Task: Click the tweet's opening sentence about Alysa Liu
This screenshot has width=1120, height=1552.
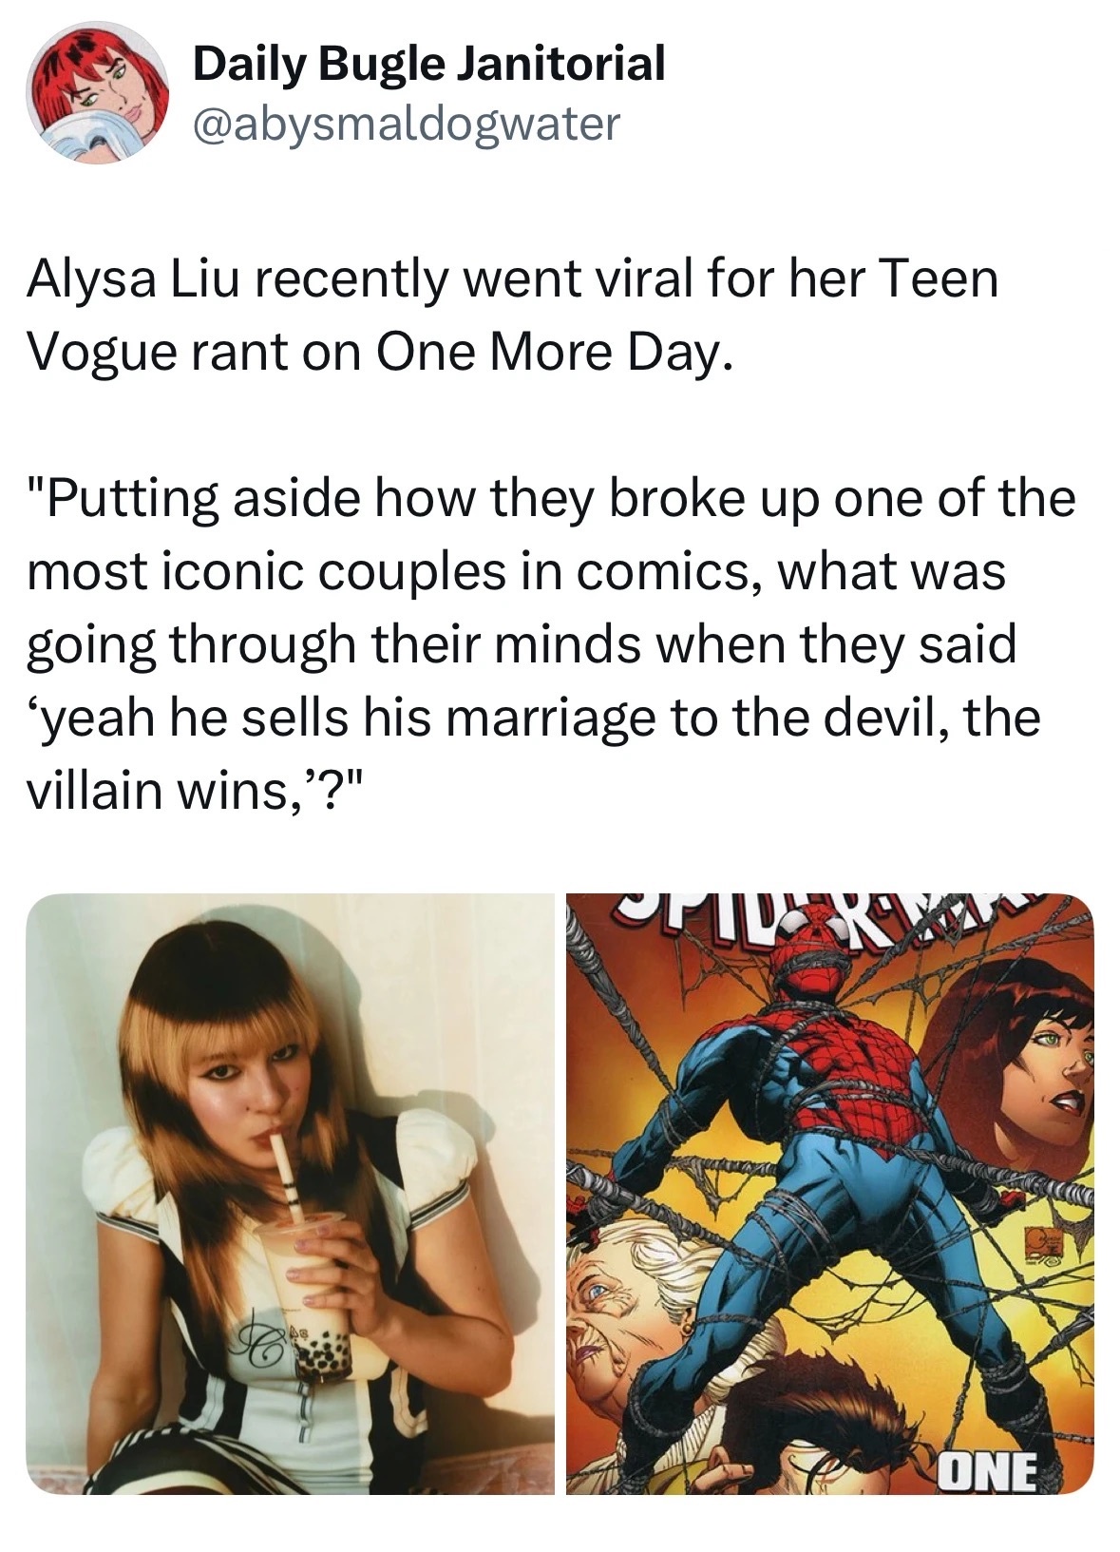Action: 513,316
